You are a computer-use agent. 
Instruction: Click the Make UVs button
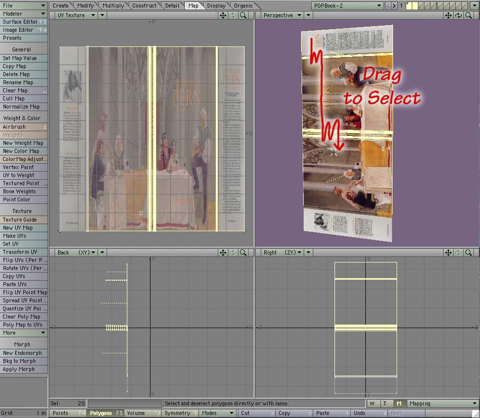(x=24, y=236)
